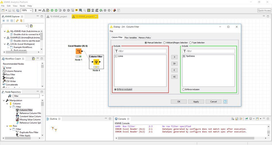Image resolution: width=272 pixels, height=145 pixels.
Task: Click the Column Filter icon in Node Repository
Action: (17, 110)
